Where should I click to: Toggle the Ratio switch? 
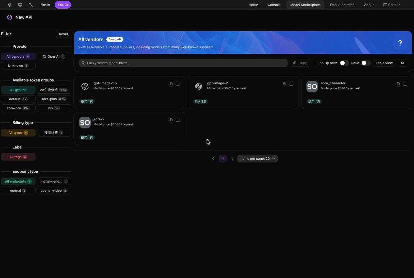click(x=366, y=63)
